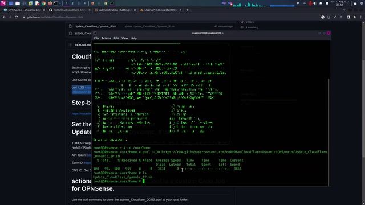The width and height of the screenshot is (365, 205).
Task: Close the User API Tokens tab
Action: tap(180, 10)
